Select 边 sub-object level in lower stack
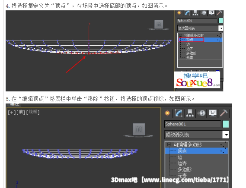 coord(180,157)
